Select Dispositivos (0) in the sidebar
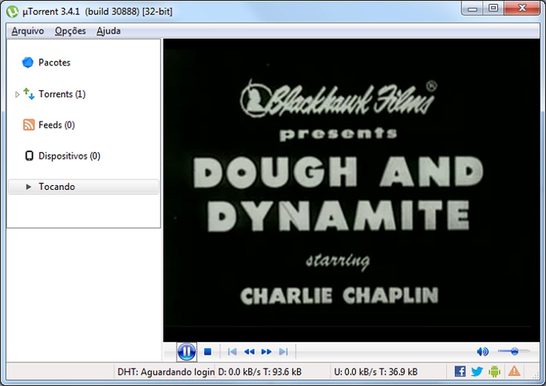Viewport: 546px width, 386px height. (69, 156)
